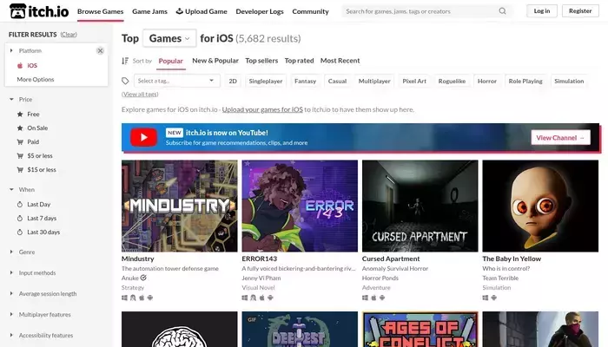
Task: Click the Android icon under The Baby In Yellow
Action: (494, 298)
